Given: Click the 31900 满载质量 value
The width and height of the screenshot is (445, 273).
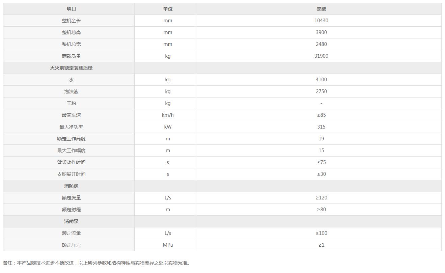Looking at the screenshot, I should tap(321, 56).
